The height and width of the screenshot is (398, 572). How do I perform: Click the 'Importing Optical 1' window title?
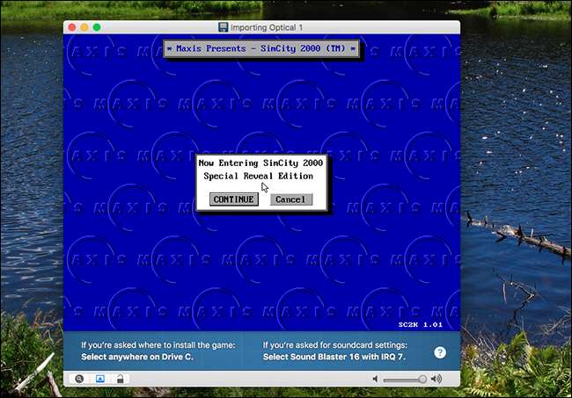(267, 27)
